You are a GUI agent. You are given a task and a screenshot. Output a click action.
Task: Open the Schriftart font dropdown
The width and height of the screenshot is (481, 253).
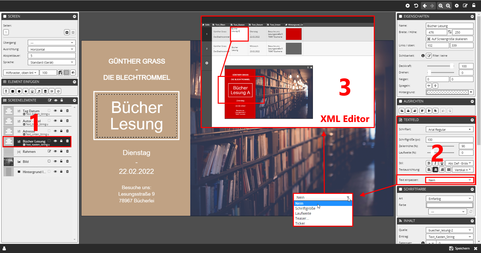(x=449, y=130)
